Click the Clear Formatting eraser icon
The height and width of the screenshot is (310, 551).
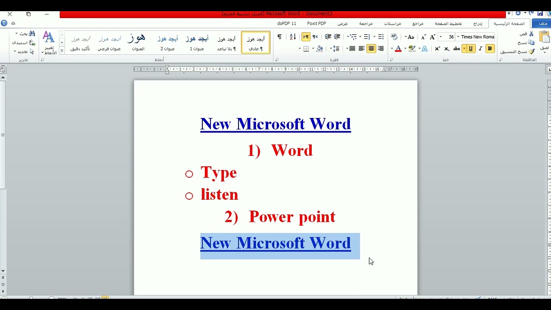click(x=394, y=37)
